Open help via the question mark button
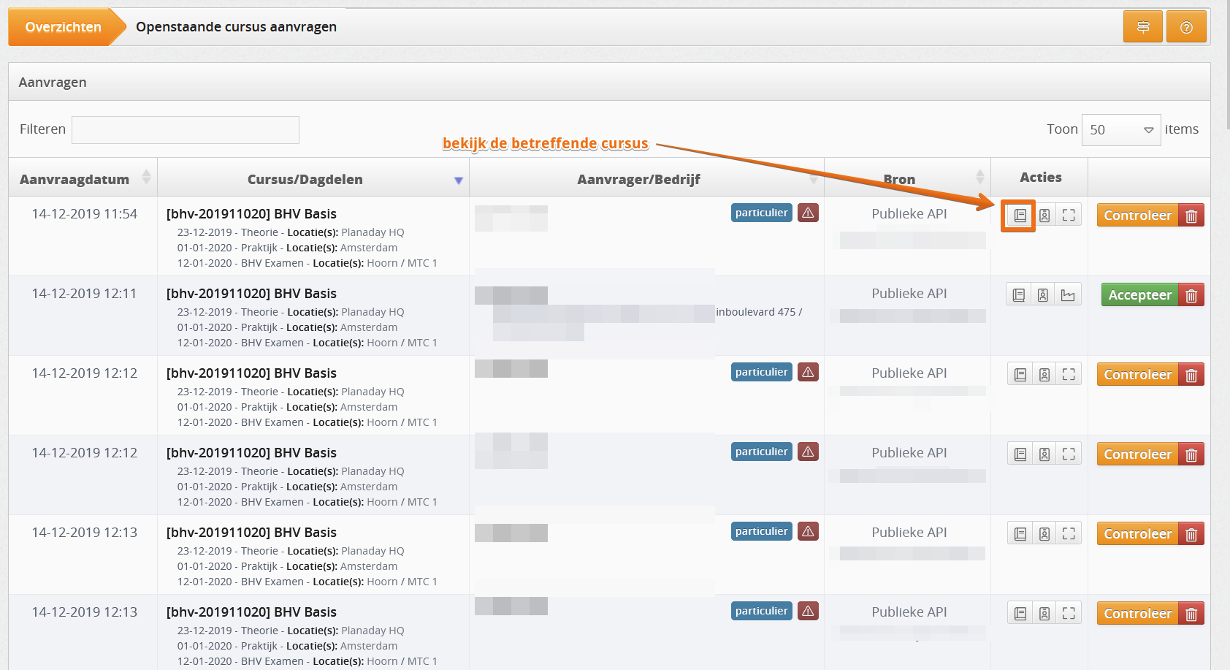Screen dimensions: 1230x670 pos(1186,27)
